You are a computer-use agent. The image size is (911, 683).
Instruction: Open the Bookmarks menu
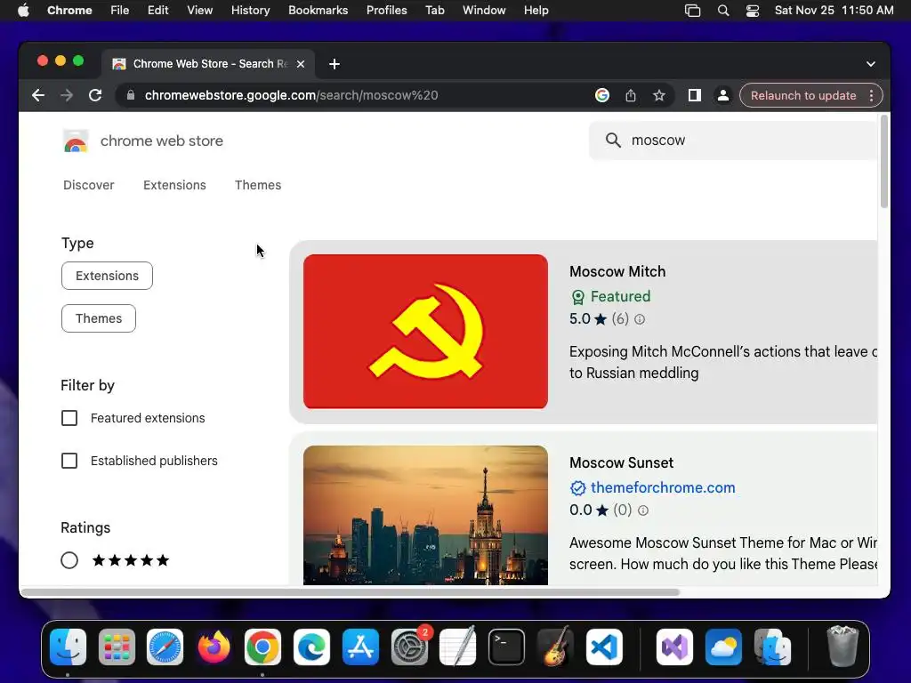point(318,11)
